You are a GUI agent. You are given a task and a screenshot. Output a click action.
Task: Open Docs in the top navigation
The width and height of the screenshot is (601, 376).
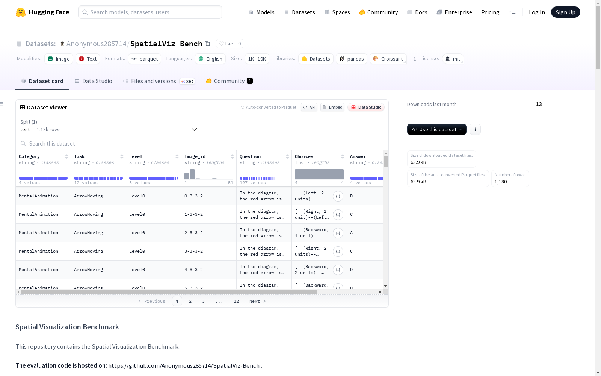click(x=417, y=12)
